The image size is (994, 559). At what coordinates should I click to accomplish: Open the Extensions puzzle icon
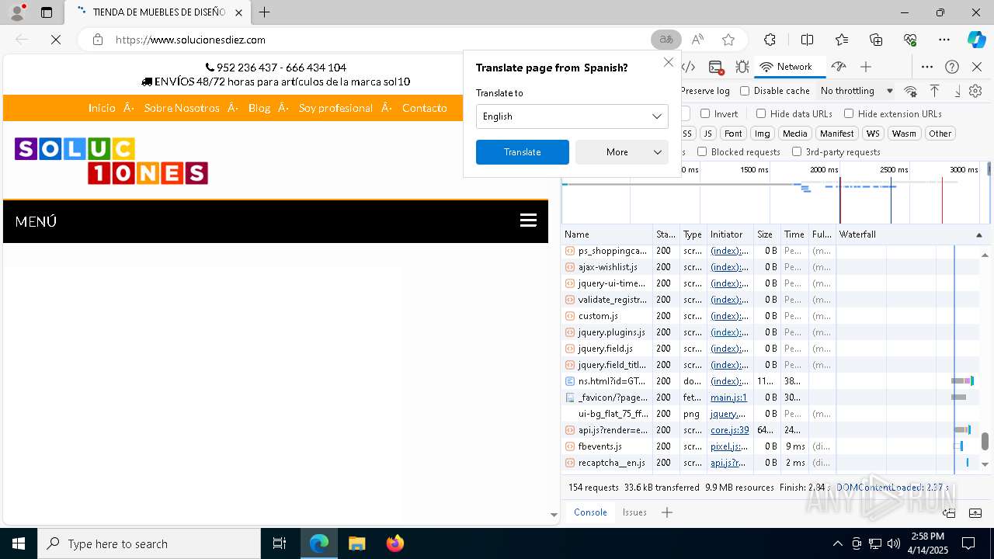(x=770, y=40)
